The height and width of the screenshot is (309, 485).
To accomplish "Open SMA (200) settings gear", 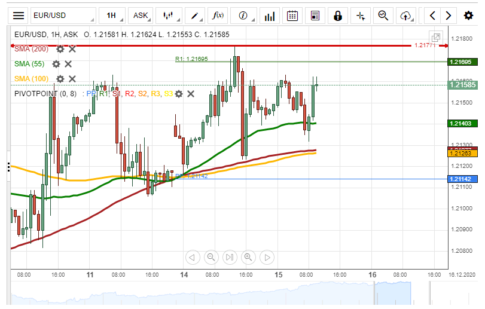I will pyautogui.click(x=60, y=49).
